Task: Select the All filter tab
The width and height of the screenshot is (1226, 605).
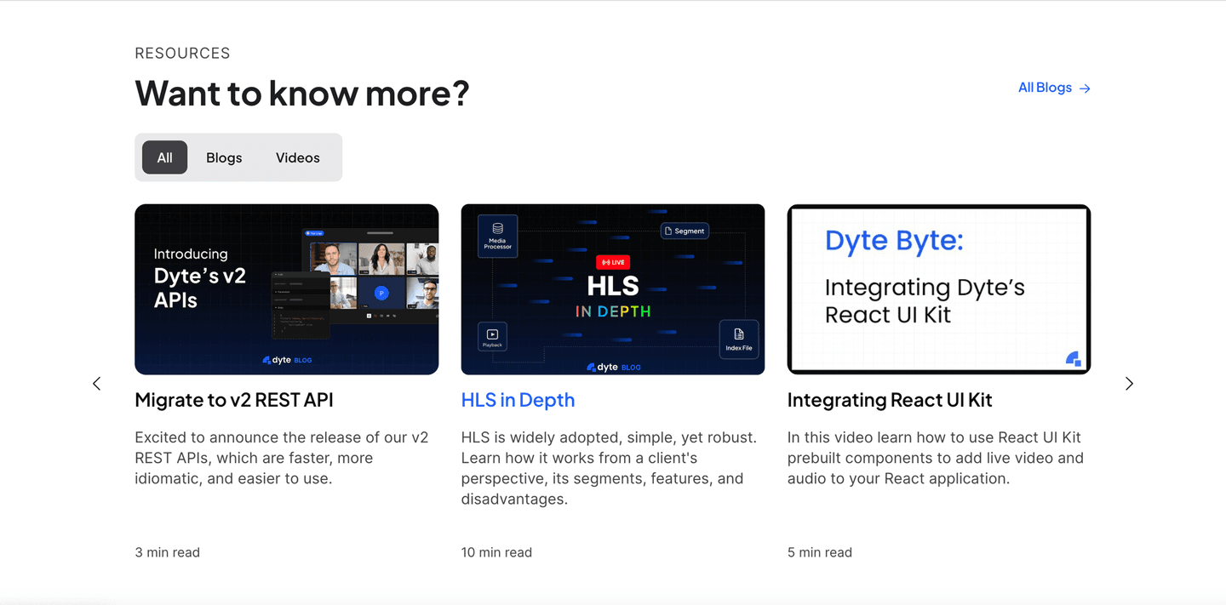Action: (x=164, y=157)
